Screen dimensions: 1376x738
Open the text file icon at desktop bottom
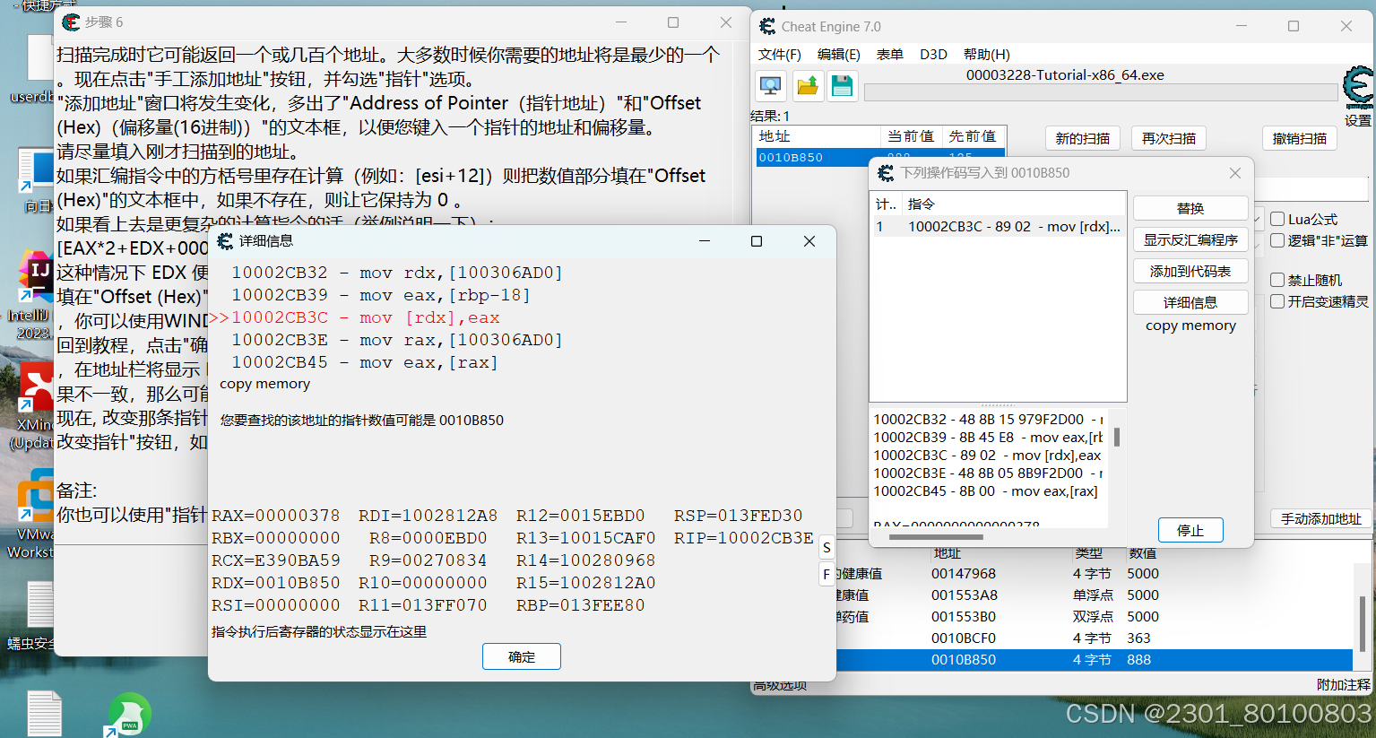pos(44,713)
